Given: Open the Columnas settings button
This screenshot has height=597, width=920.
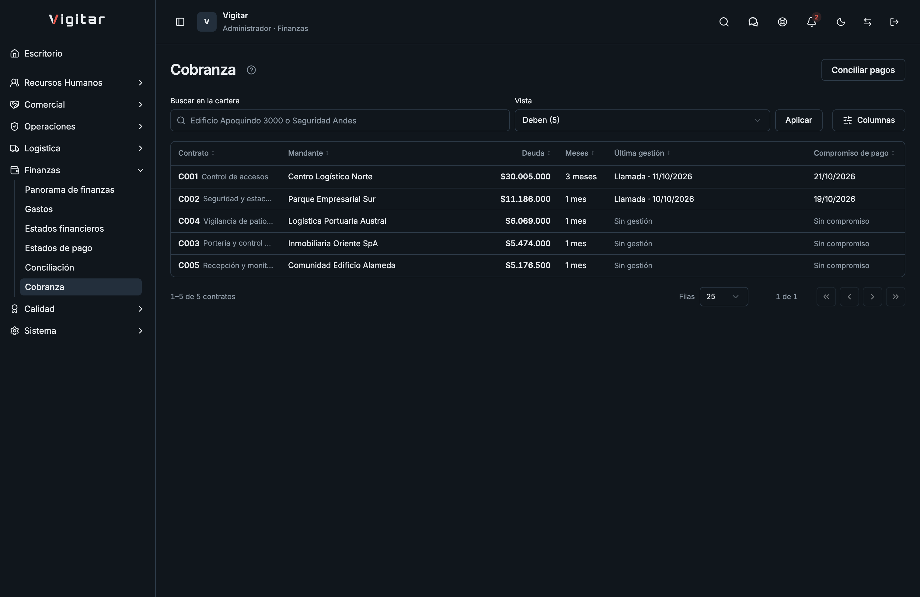Looking at the screenshot, I should click(x=868, y=120).
